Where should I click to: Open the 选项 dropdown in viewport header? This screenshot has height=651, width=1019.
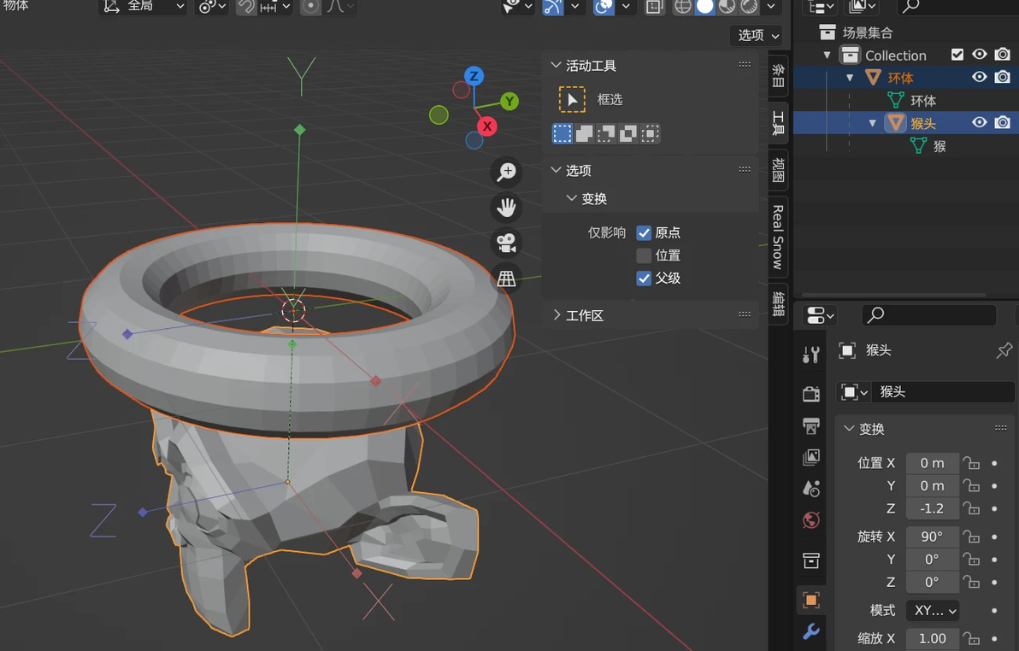tap(757, 35)
